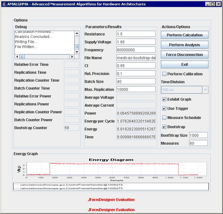
Task: Edit the Rel. Precision field
Action: coord(136,73)
